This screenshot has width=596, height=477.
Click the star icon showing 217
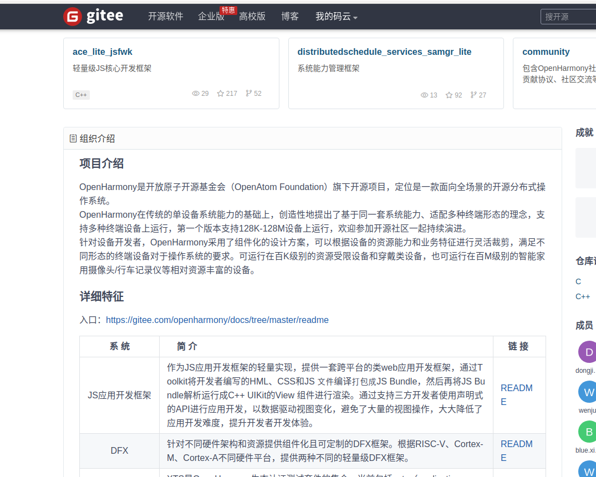click(221, 94)
